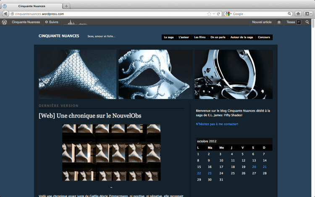Image resolution: width=315 pixels, height=197 pixels.
Task: Click Nouvel article in admin bar
Action: [262, 22]
